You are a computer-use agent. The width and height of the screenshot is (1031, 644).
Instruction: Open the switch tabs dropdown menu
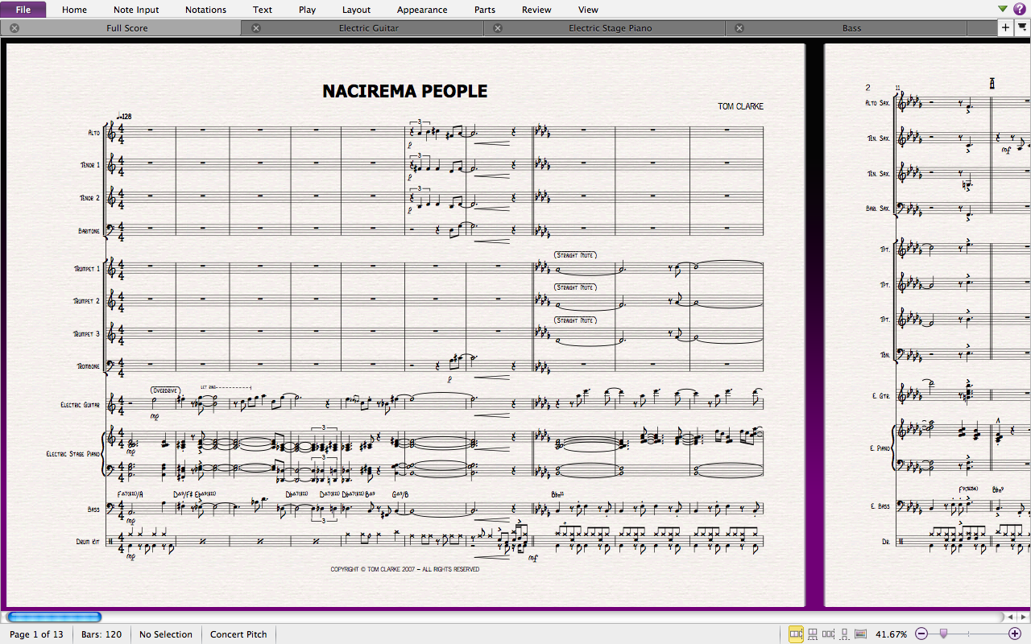point(1022,28)
